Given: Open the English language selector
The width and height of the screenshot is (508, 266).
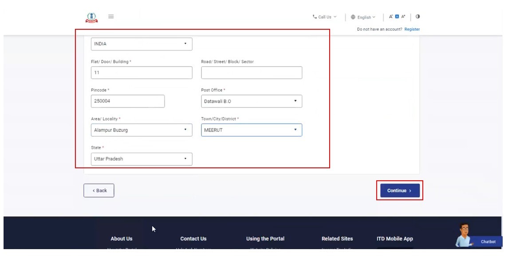Looking at the screenshot, I should click(x=363, y=17).
